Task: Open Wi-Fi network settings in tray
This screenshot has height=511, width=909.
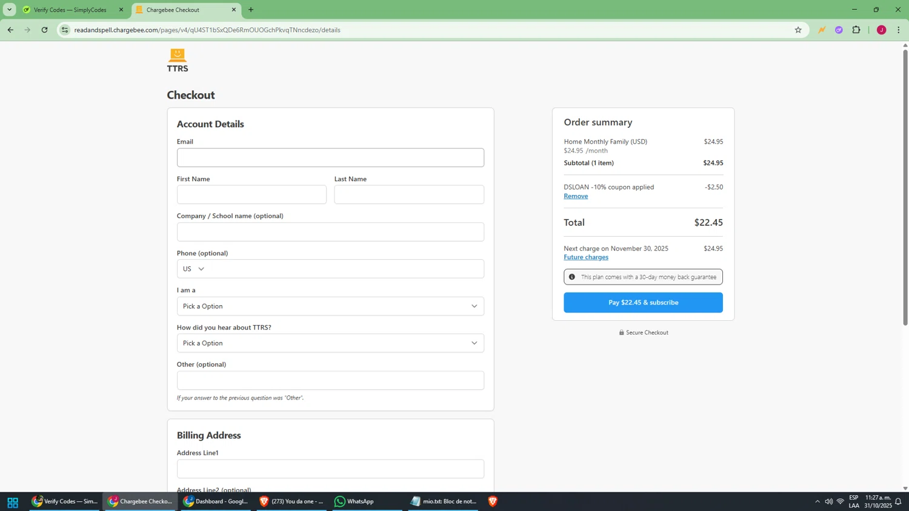Action: coord(841,501)
